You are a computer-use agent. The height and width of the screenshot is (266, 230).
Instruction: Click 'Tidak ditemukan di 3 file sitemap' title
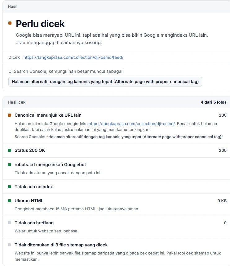[x=61, y=245]
